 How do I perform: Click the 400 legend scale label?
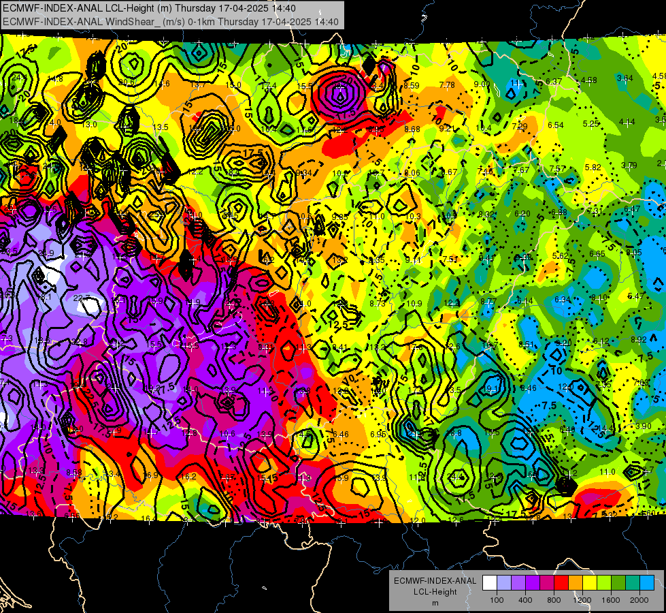525,600
